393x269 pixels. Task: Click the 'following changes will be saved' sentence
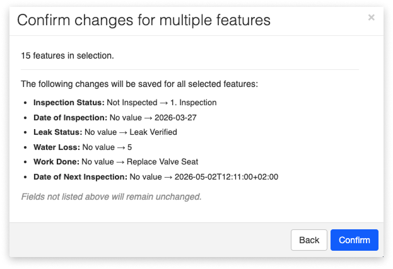tap(139, 83)
